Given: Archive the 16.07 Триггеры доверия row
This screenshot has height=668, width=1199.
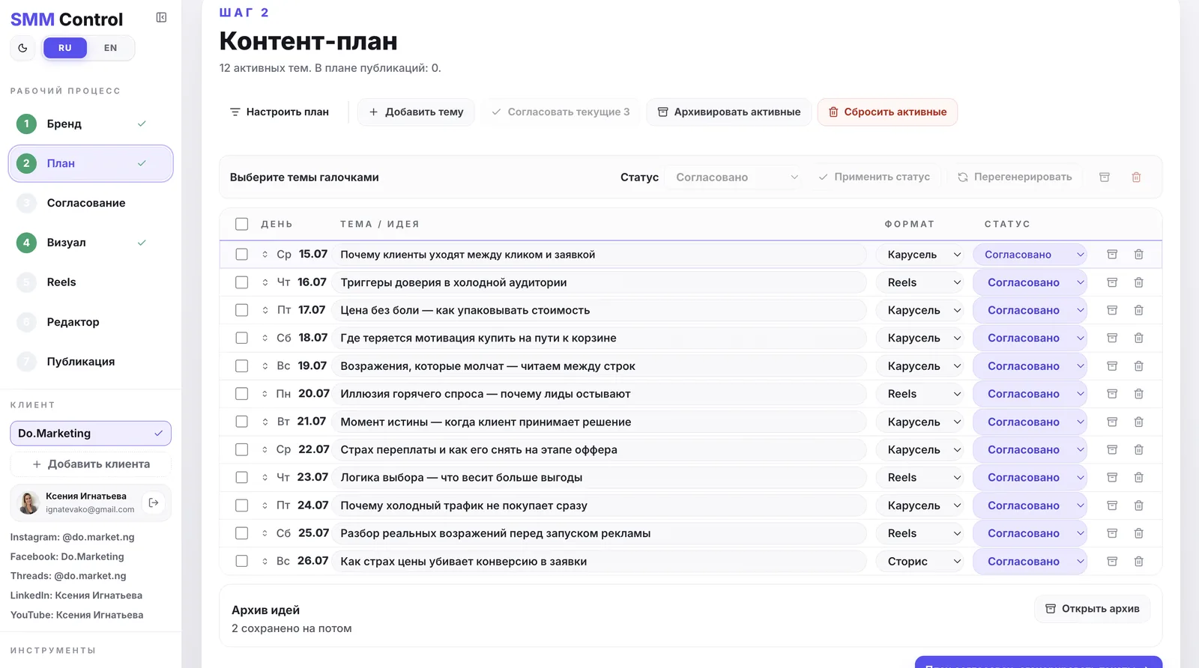Looking at the screenshot, I should click(1112, 282).
